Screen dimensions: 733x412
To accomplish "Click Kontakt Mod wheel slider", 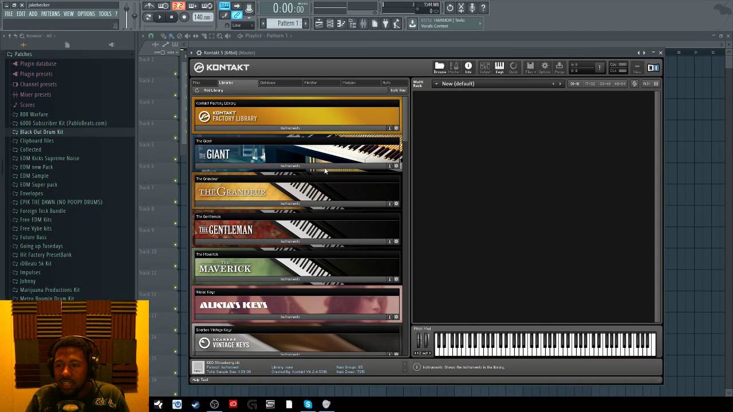I will 426,341.
